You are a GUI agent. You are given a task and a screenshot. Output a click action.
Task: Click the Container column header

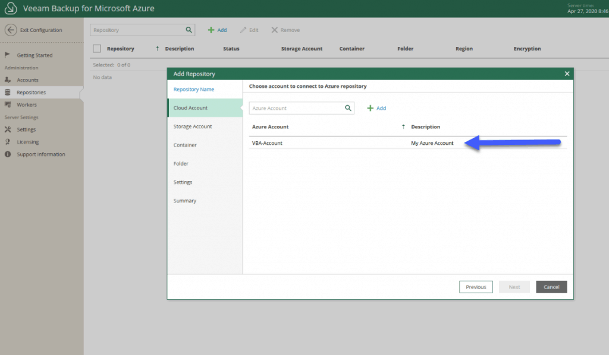point(352,49)
